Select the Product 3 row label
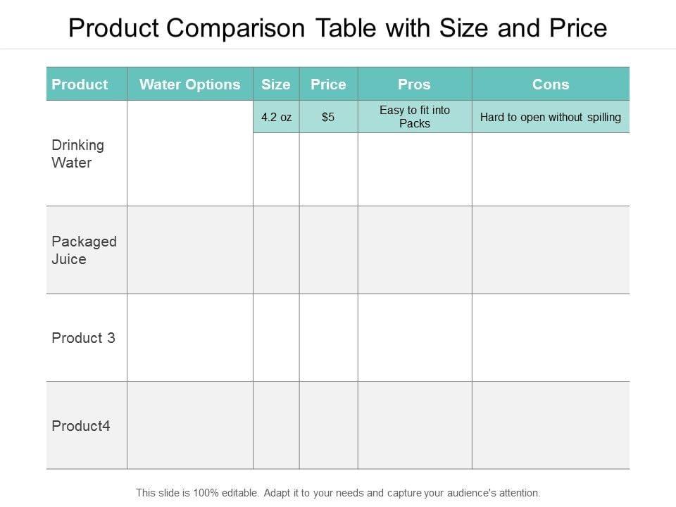Screen dimensions: 676x507 [x=83, y=338]
